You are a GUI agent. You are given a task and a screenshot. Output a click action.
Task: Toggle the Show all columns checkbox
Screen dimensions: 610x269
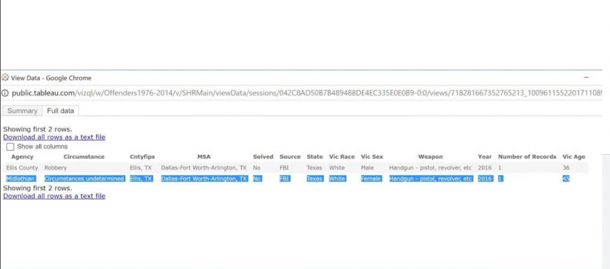tap(10, 147)
